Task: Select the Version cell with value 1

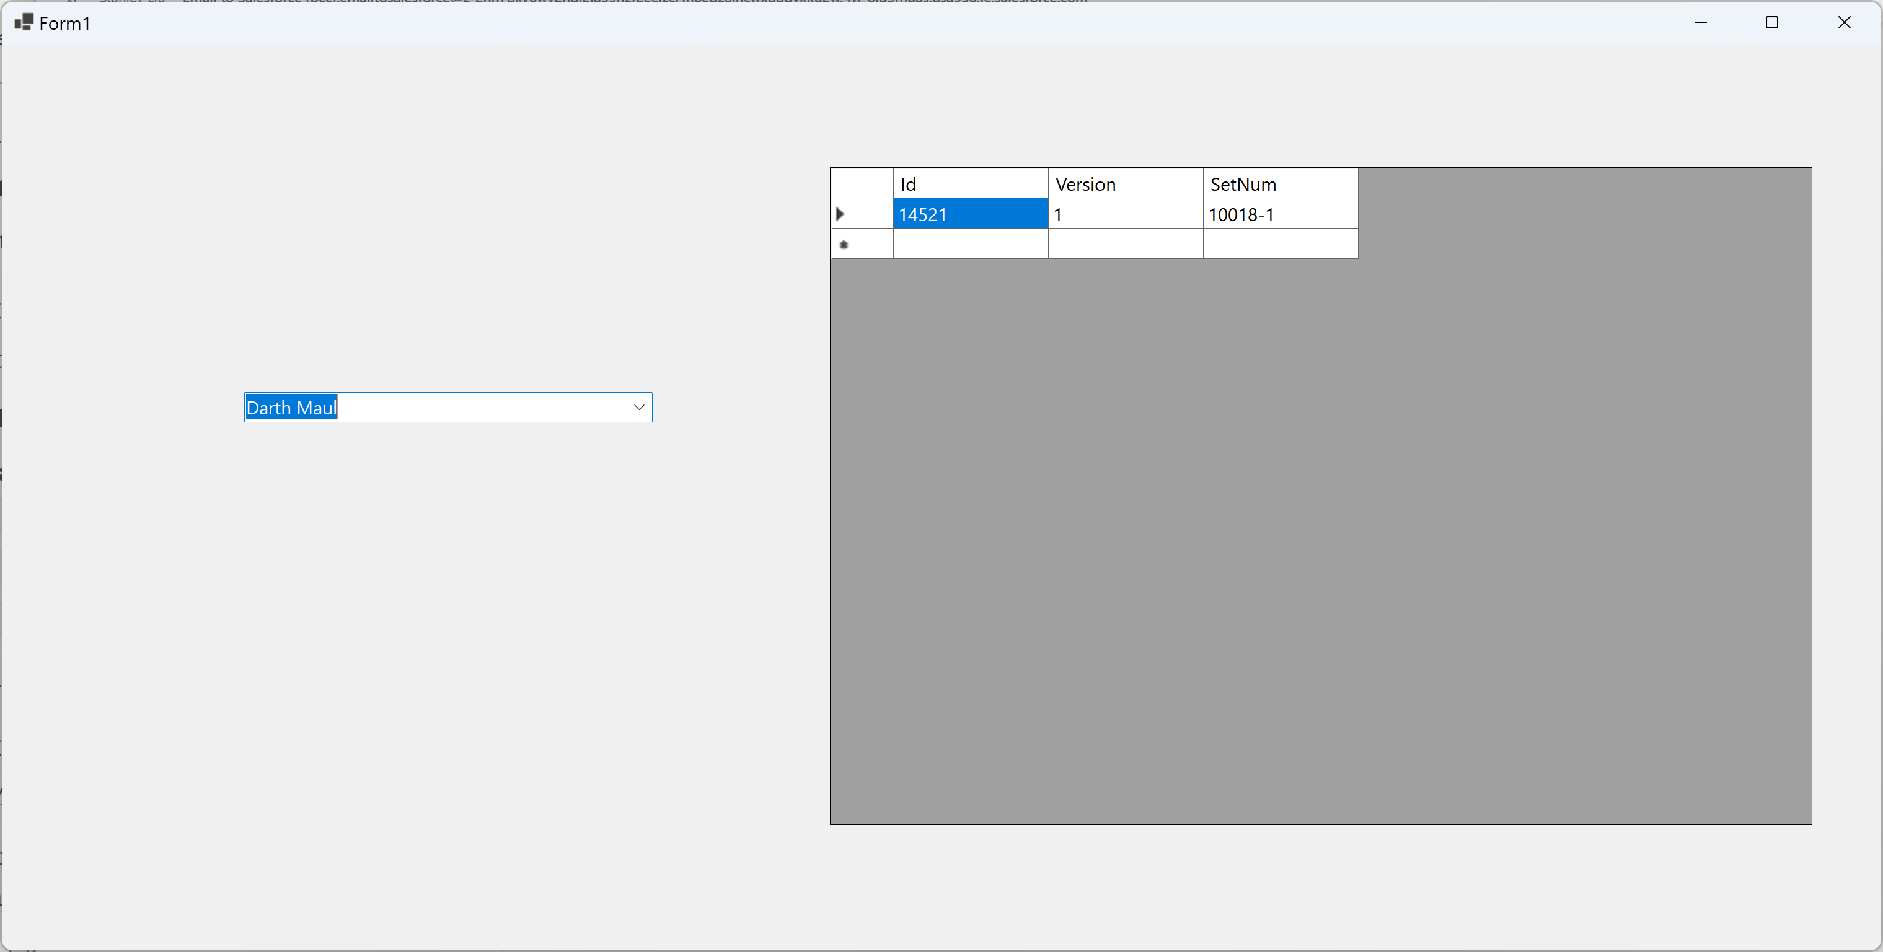Action: coord(1125,214)
